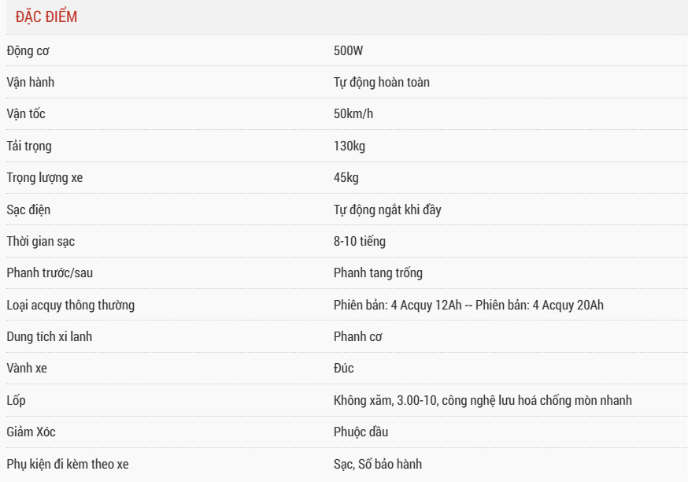Click the Tải trọng row label
This screenshot has width=688, height=482.
click(29, 146)
